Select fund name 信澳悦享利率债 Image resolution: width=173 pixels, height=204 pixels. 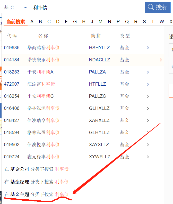(x=44, y=144)
